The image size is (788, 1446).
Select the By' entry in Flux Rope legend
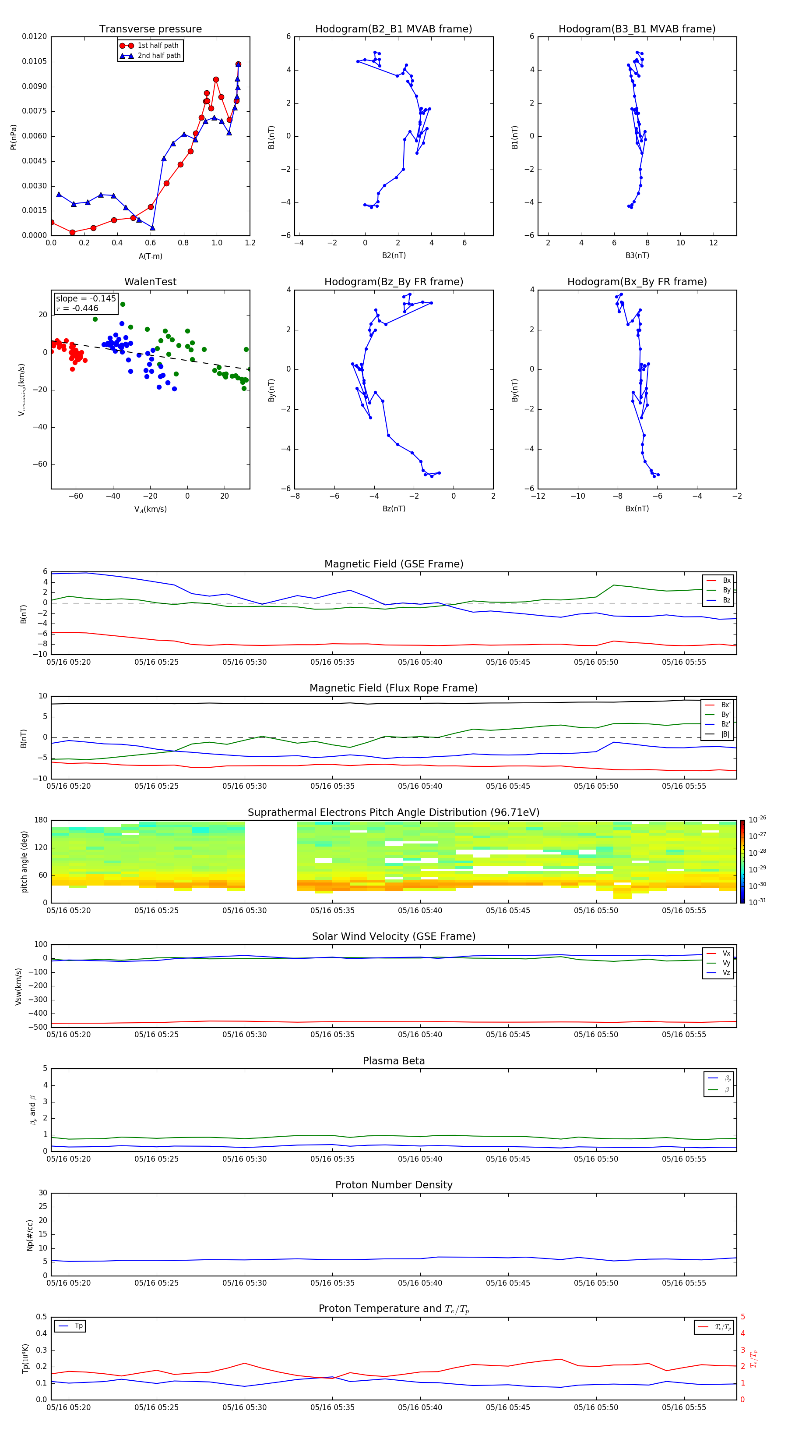tap(718, 715)
